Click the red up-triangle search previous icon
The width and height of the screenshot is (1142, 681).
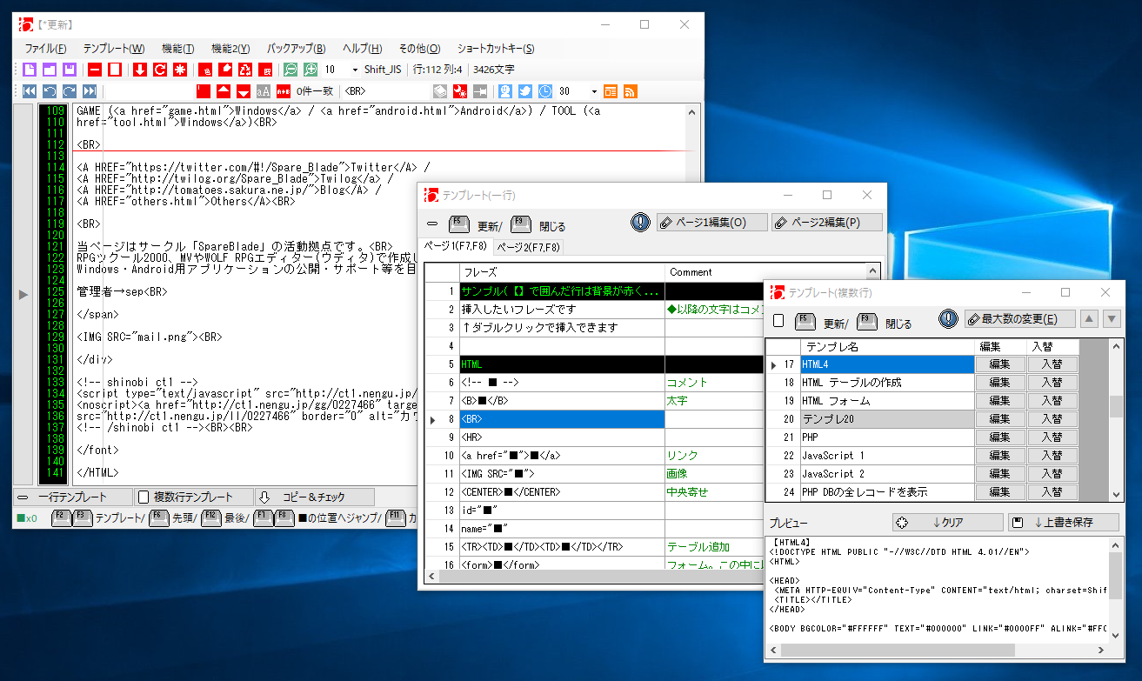coord(224,90)
